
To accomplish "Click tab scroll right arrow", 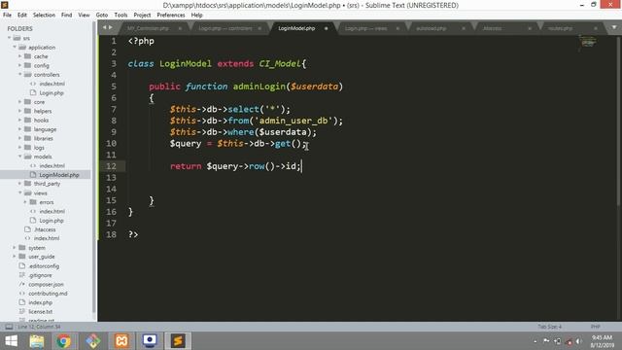I will (x=111, y=28).
